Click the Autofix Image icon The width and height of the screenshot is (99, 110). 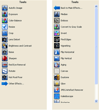[5, 8]
